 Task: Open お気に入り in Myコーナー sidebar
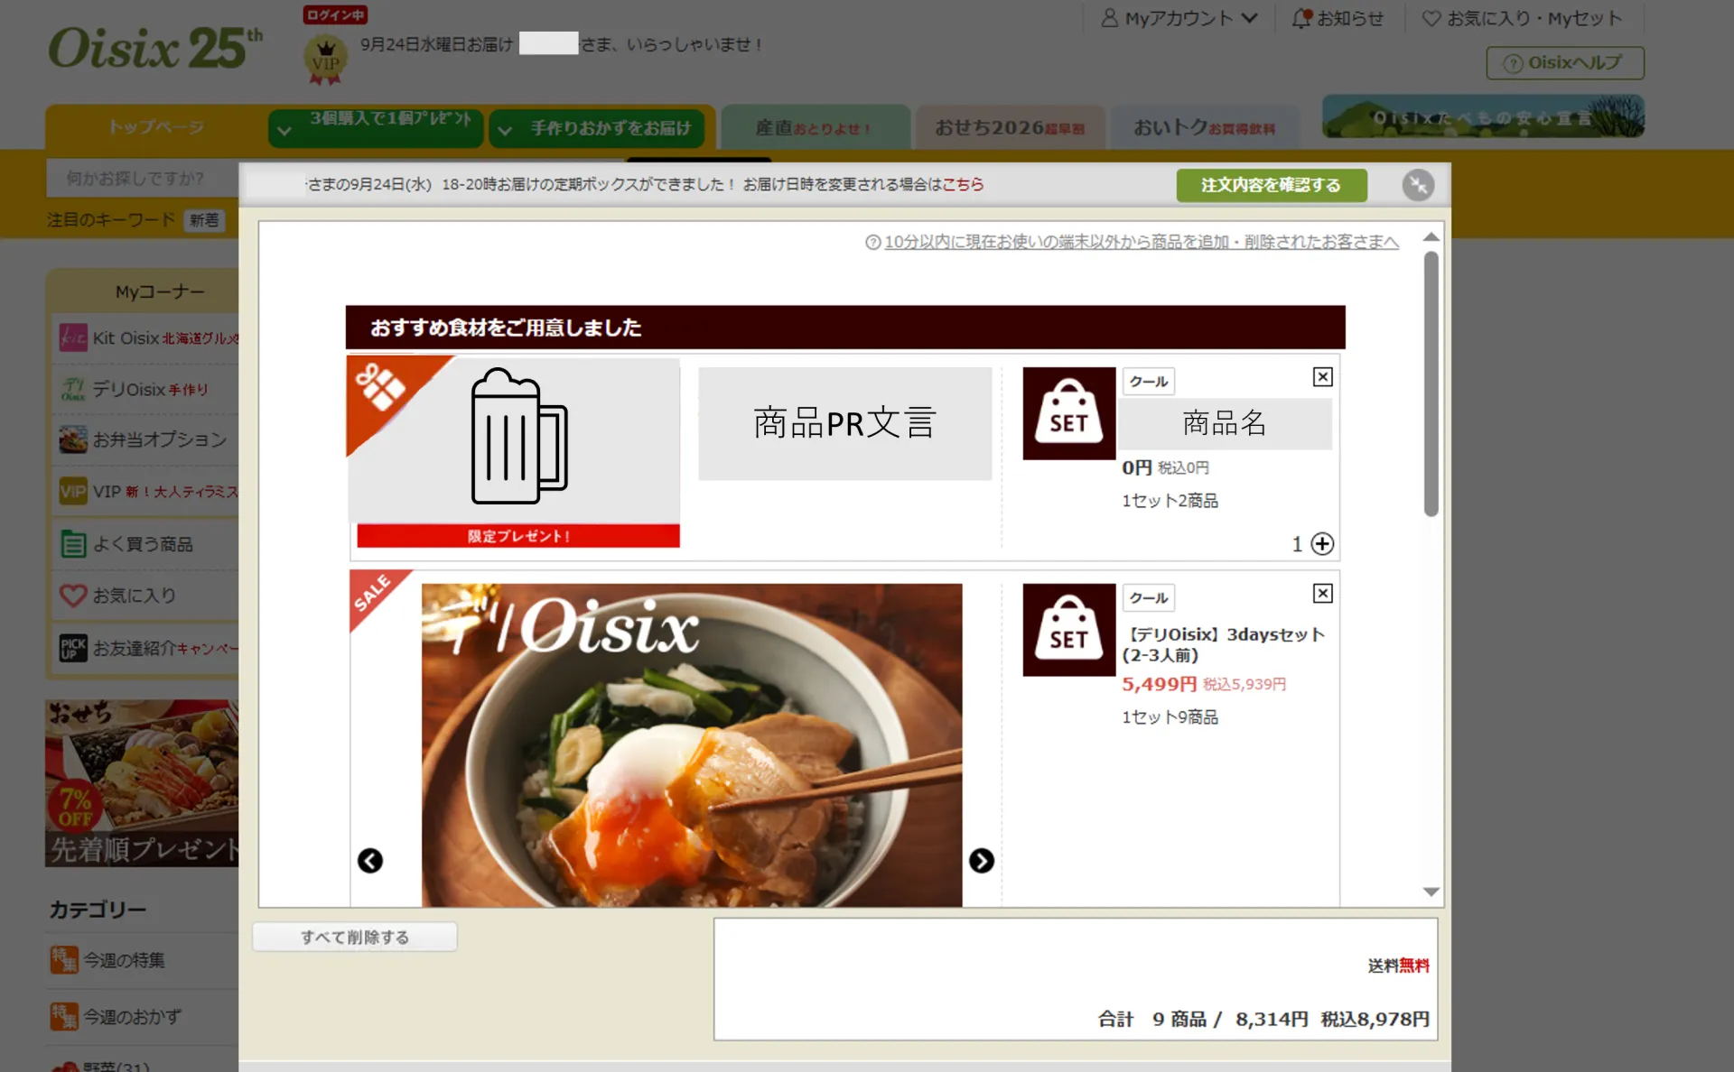click(146, 596)
